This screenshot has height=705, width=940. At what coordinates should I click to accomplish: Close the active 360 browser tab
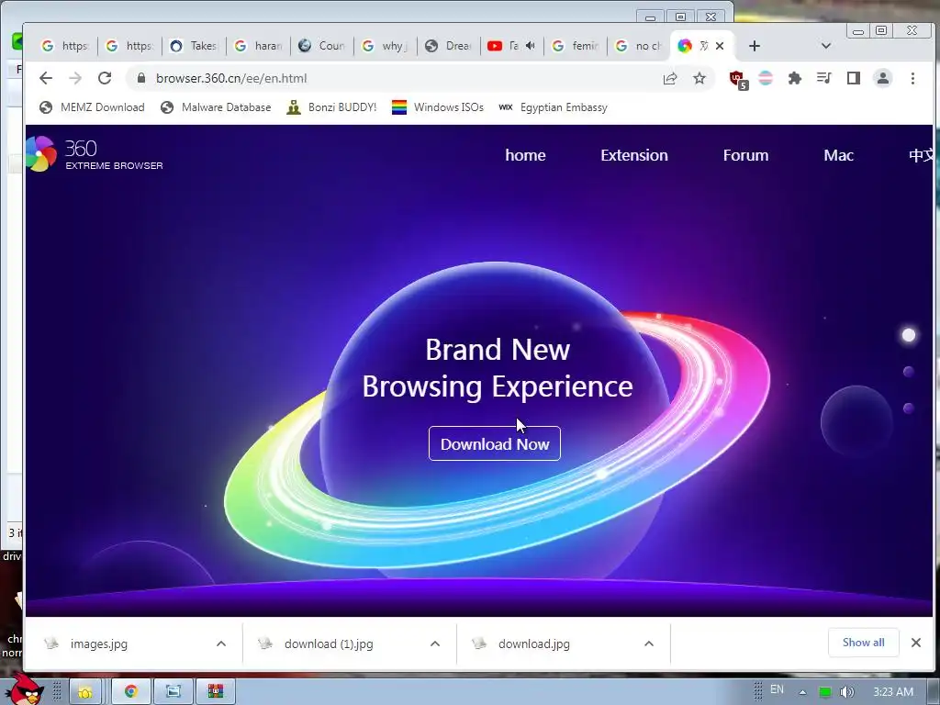pyautogui.click(x=720, y=46)
